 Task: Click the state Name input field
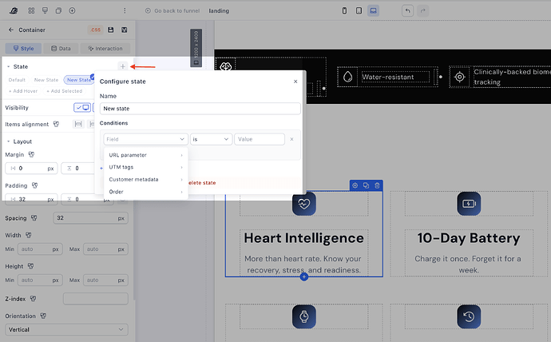coord(200,109)
